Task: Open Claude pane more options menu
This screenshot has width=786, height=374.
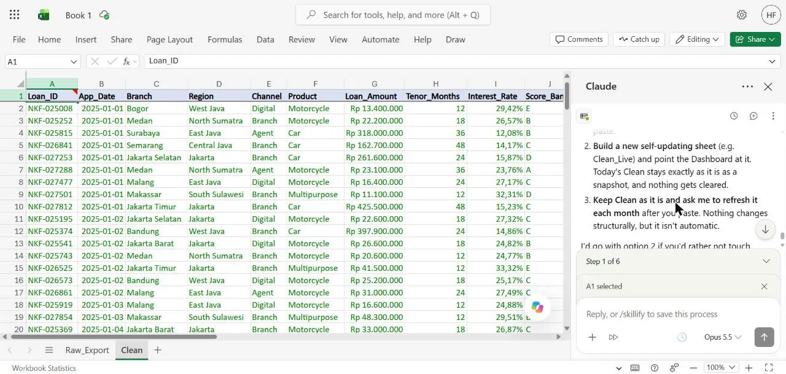Action: pos(747,87)
